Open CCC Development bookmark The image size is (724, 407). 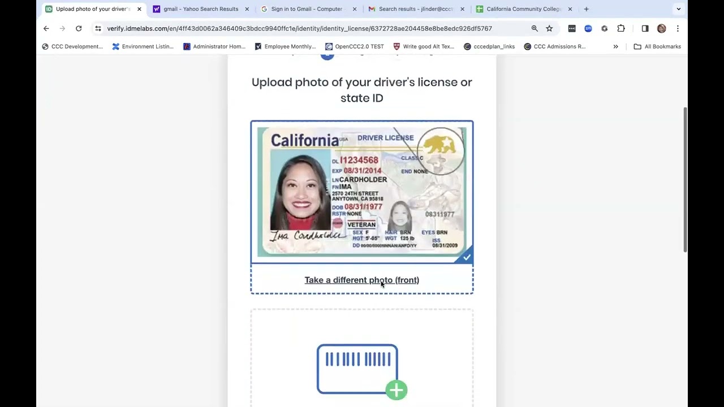72,46
